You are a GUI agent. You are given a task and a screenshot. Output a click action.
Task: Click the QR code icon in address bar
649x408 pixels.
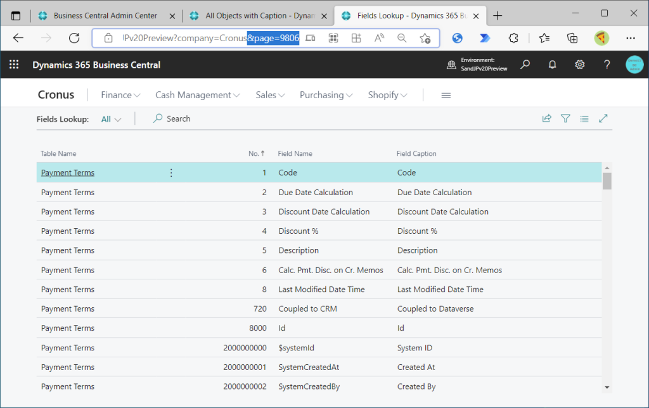pos(333,38)
